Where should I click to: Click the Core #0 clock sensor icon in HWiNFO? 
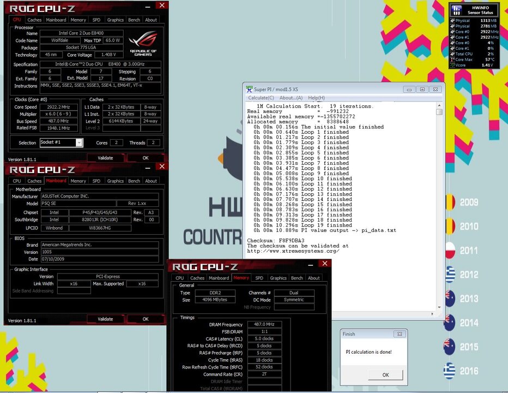point(452,32)
